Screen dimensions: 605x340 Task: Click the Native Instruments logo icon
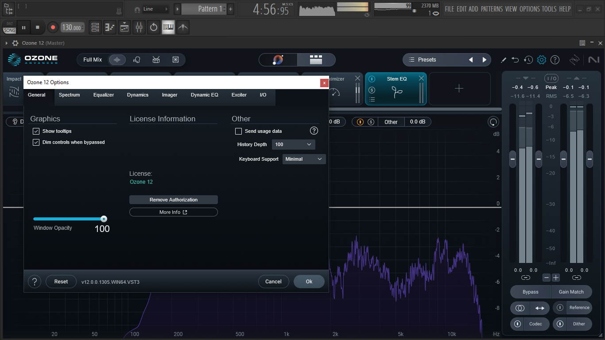[593, 60]
